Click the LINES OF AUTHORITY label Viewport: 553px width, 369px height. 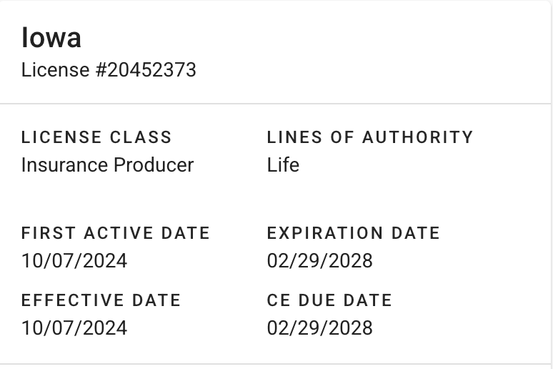click(370, 137)
